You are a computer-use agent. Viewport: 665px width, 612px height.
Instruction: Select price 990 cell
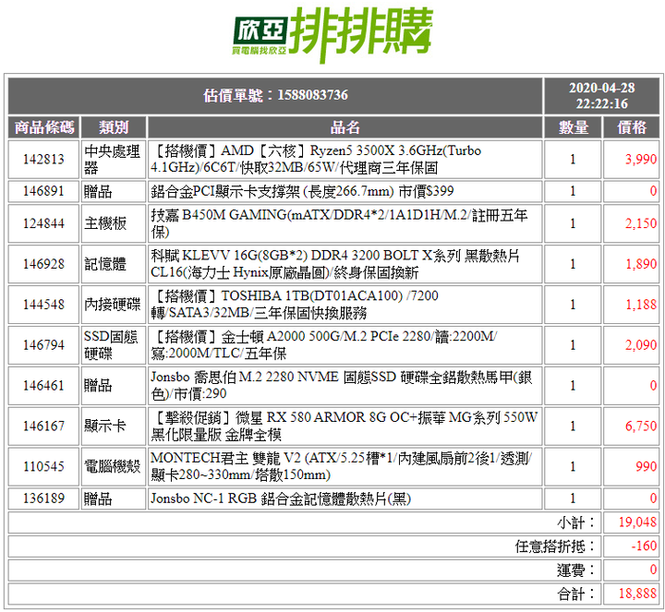click(x=632, y=467)
